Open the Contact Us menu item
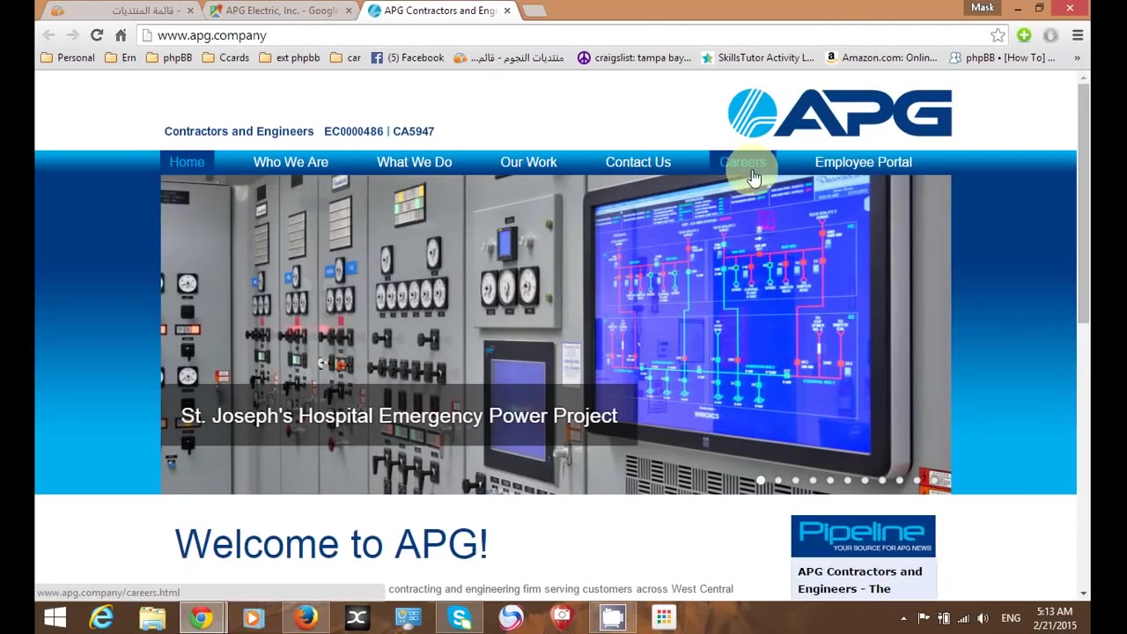1127x634 pixels. (x=638, y=162)
